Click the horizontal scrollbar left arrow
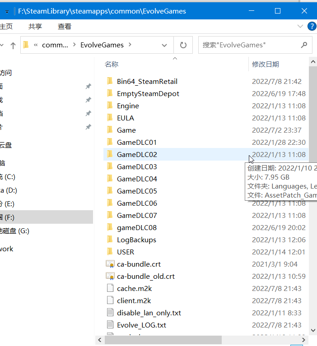This screenshot has height=346, width=317. [100, 340]
